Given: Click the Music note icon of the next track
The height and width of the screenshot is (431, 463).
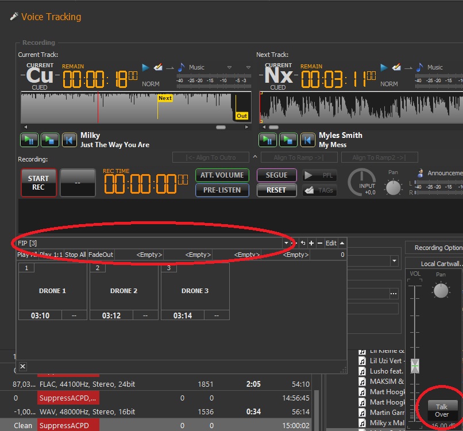Looking at the screenshot, I should pos(419,67).
